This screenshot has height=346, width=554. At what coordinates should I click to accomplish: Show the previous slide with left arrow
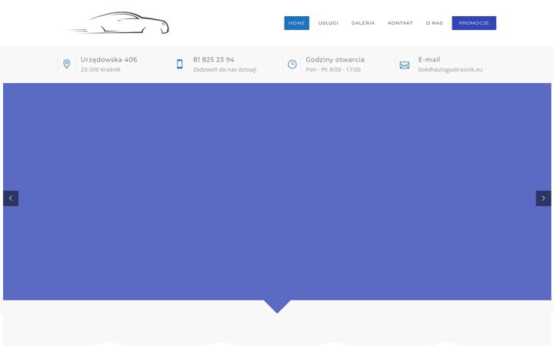point(11,198)
